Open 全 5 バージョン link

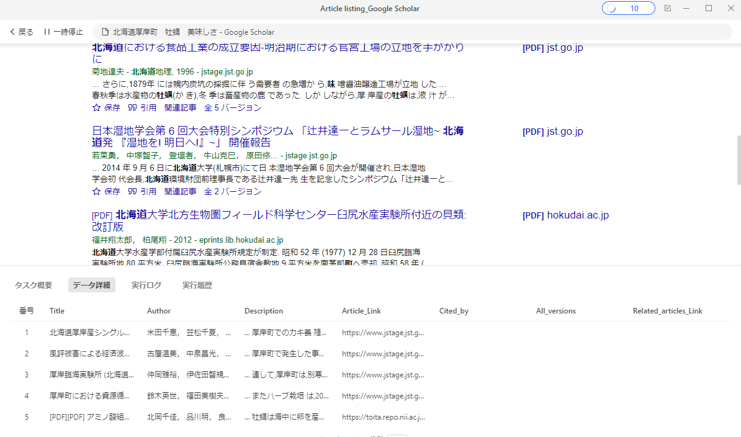tap(233, 108)
